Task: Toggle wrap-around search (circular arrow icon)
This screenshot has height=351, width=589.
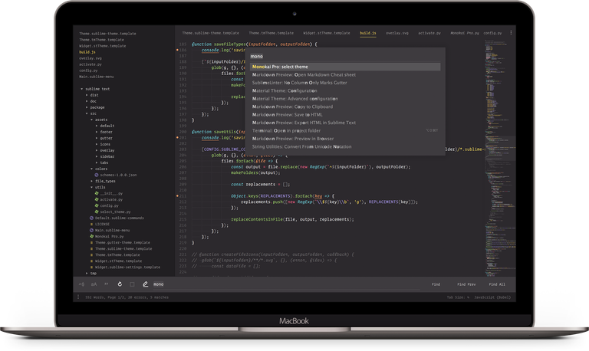Action: 120,284
